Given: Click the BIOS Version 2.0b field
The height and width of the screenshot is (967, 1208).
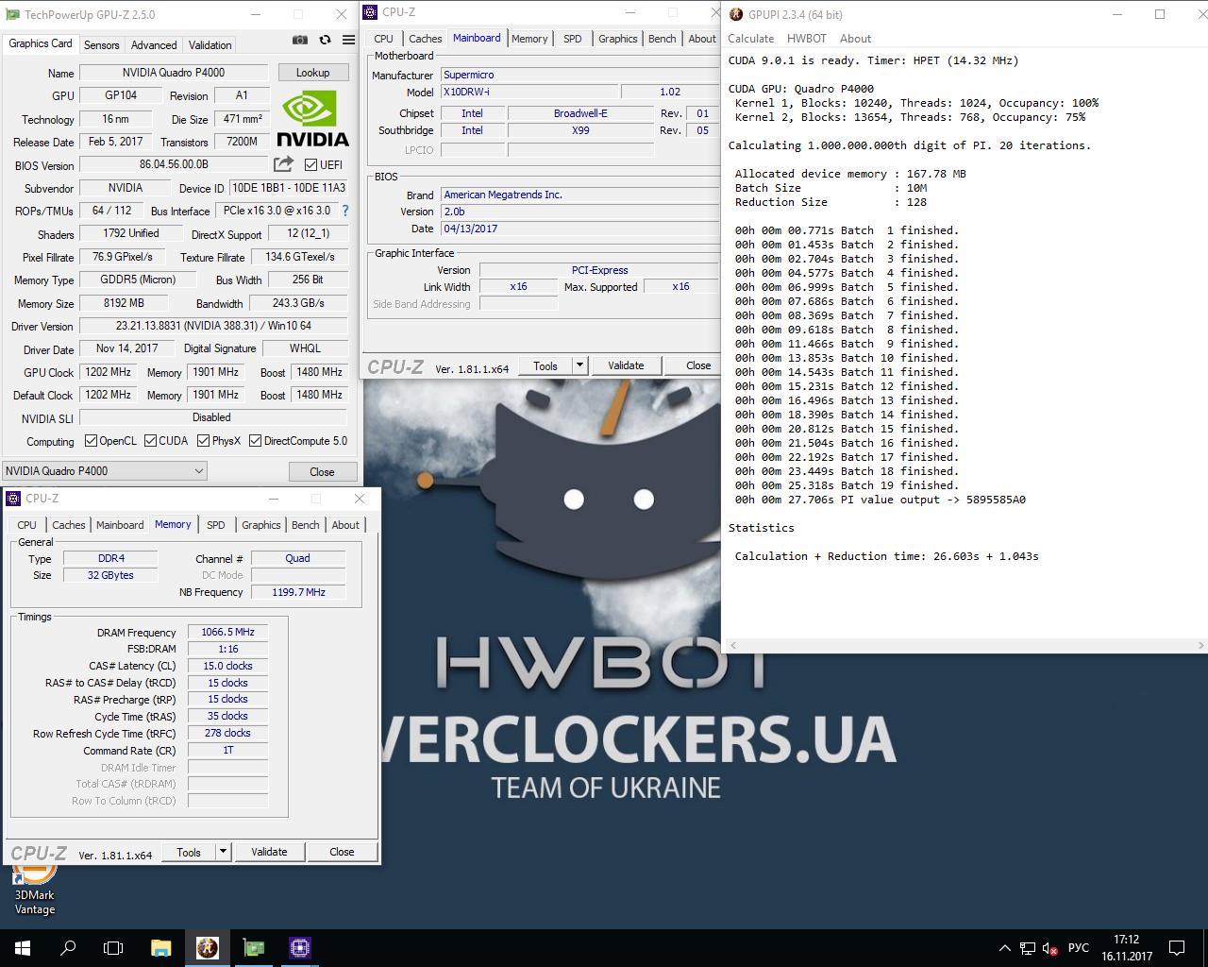Looking at the screenshot, I should 580,212.
